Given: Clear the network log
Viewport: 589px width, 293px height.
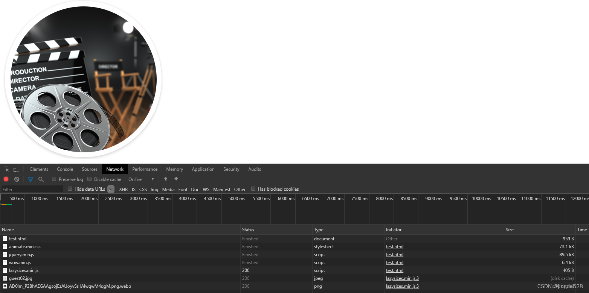Looking at the screenshot, I should tap(17, 179).
